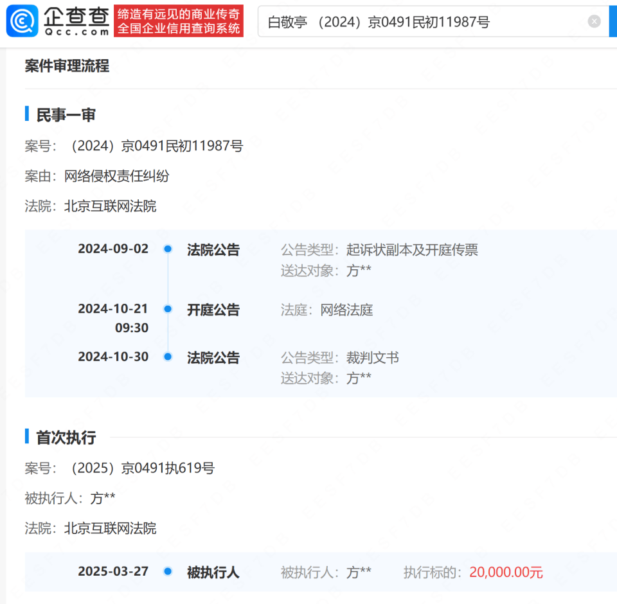Select date 2024-09-02 in timeline

[113, 249]
